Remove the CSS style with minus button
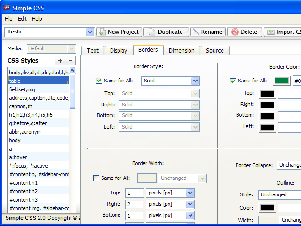Image resolution: width=301 pixels, height=226 pixels. pyautogui.click(x=71, y=61)
